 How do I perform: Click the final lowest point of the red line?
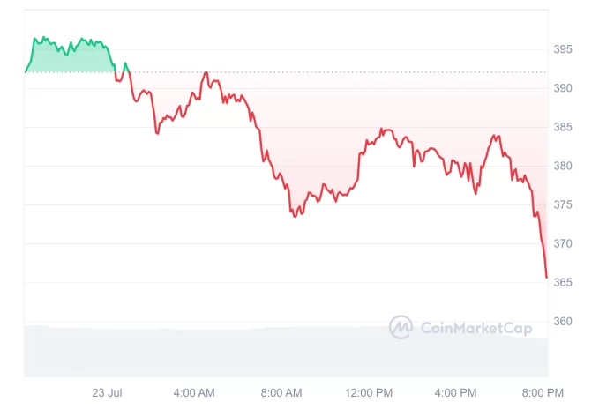546,278
